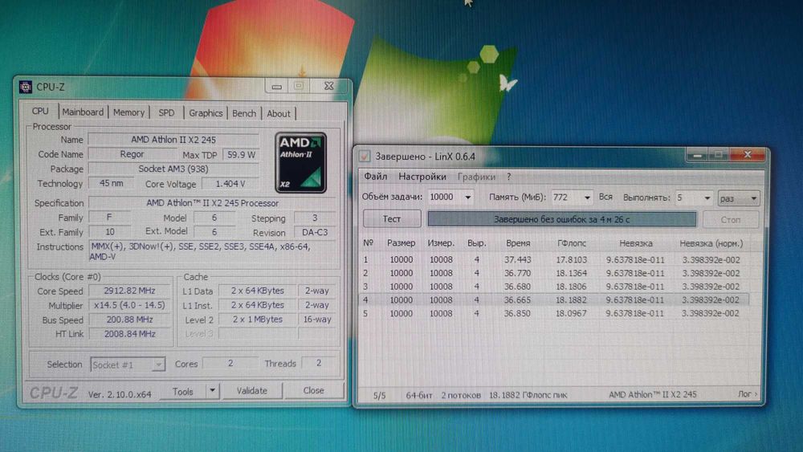Select LinX result row with time 36.680
The height and width of the screenshot is (452, 803).
(555, 287)
